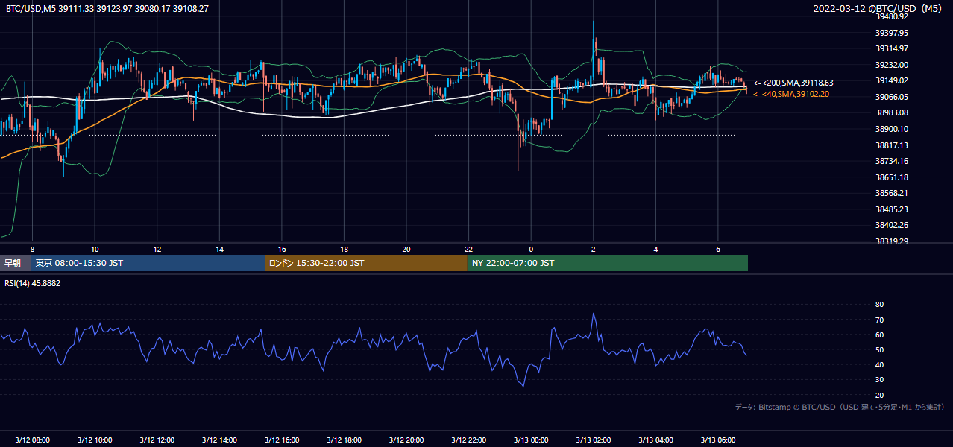Click the '3/12 14:00' date label

[219, 440]
